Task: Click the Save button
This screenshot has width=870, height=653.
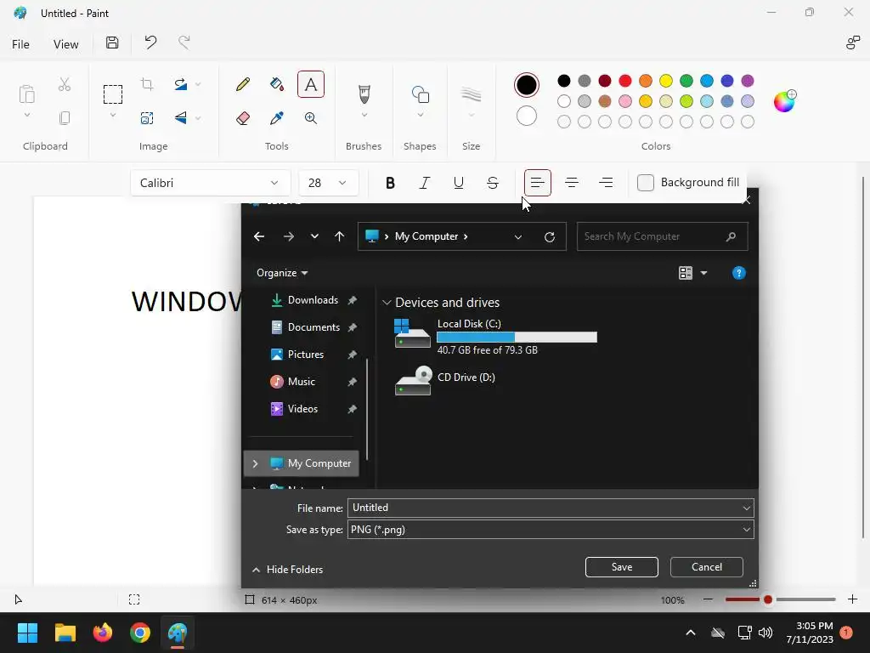Action: (621, 567)
